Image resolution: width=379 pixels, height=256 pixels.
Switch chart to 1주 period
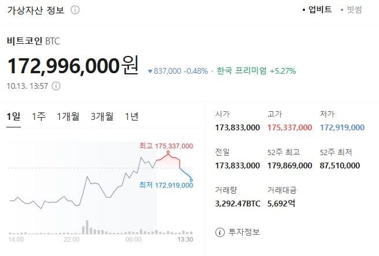point(39,116)
